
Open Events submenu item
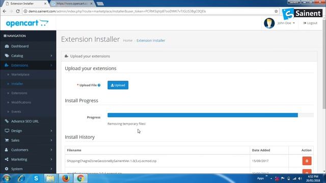(x=16, y=112)
